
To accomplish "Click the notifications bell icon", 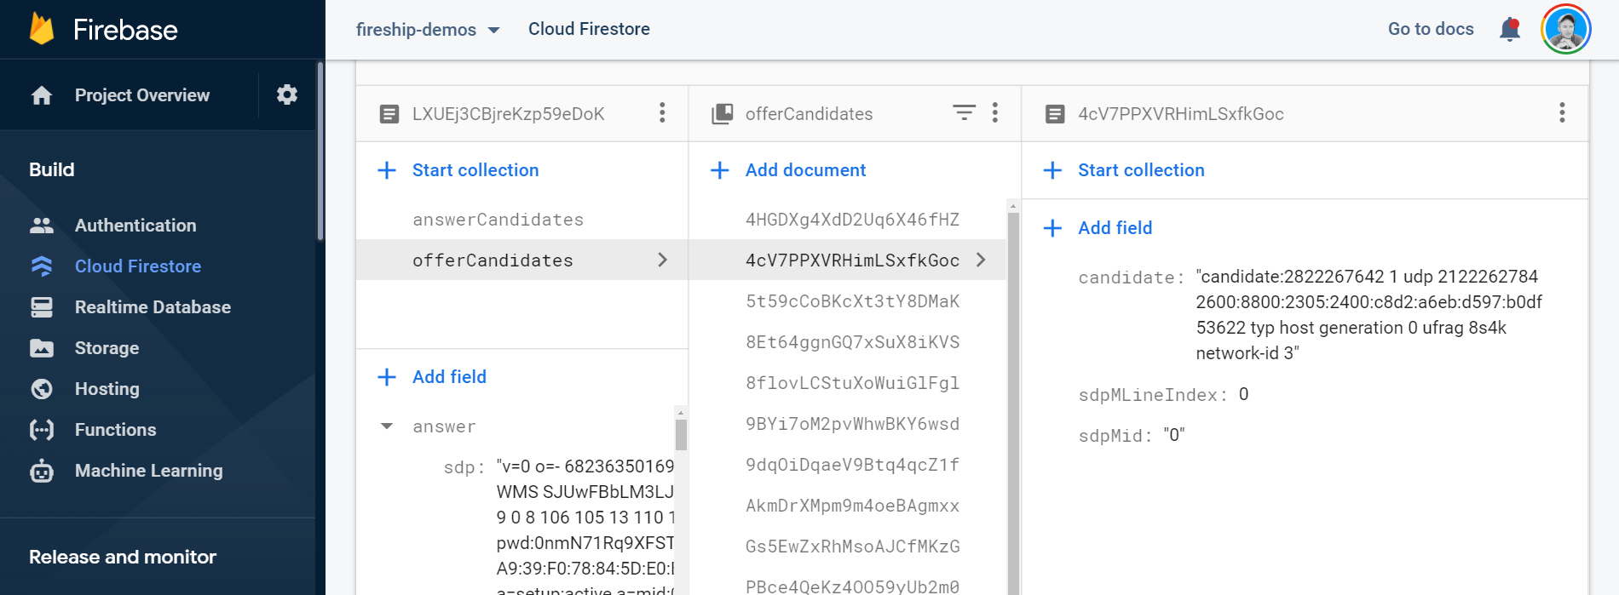I will (1509, 29).
